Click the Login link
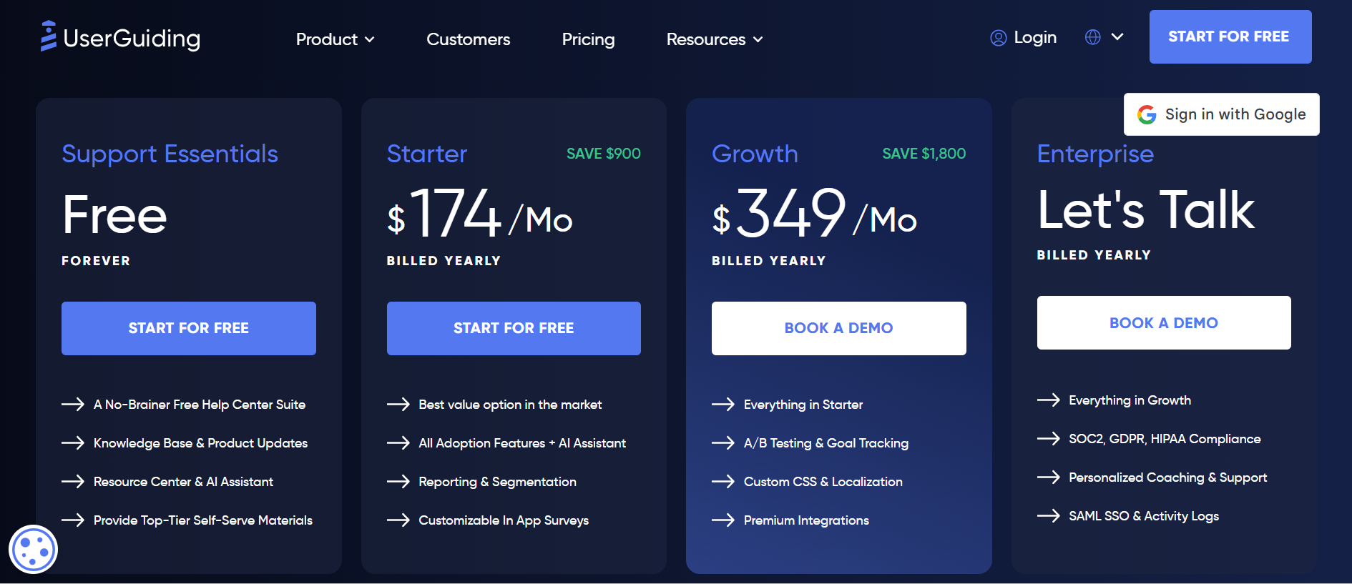Image resolution: width=1352 pixels, height=584 pixels. (1034, 38)
